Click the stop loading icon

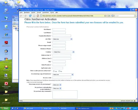click(x=34, y=16)
